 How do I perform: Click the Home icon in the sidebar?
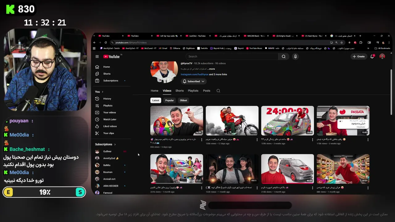[97, 67]
